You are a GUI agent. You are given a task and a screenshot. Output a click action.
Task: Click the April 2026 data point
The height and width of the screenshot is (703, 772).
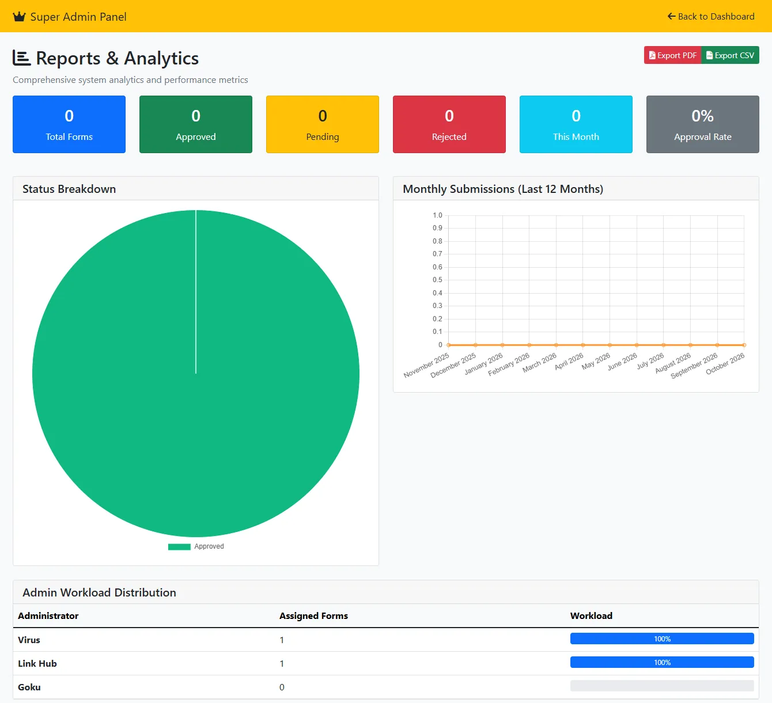tap(583, 345)
